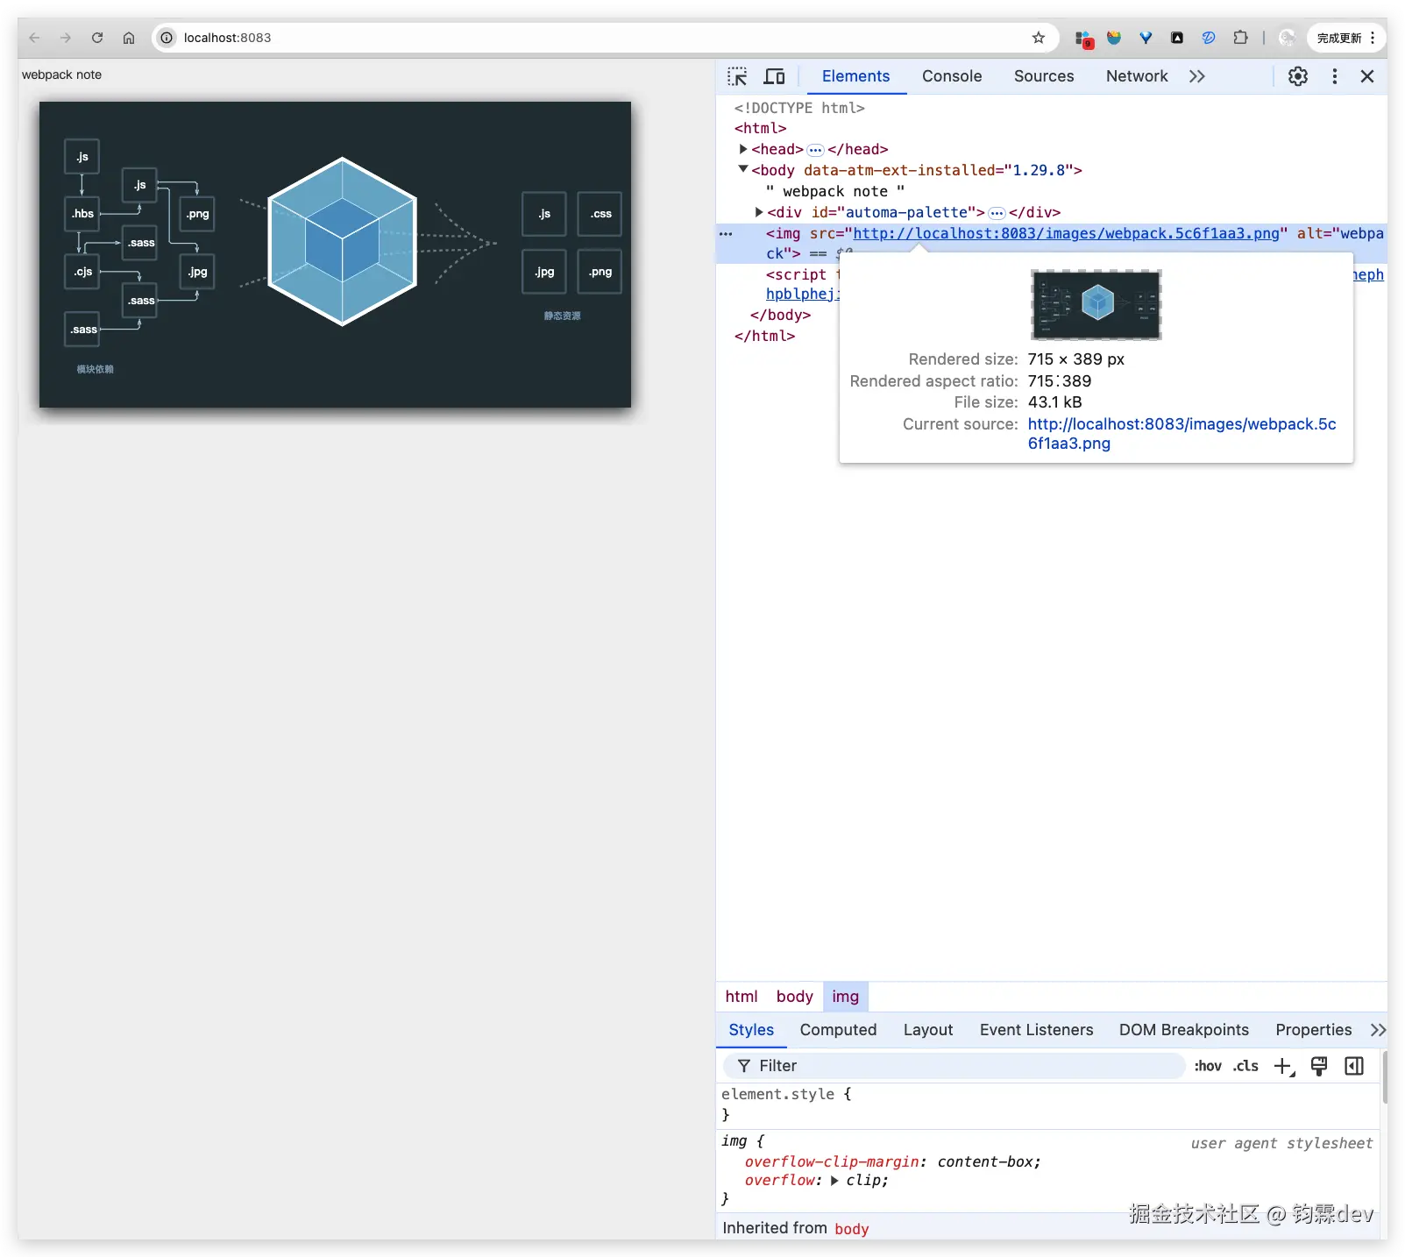Open the Computed pane tab
The image size is (1405, 1257).
(x=838, y=1030)
